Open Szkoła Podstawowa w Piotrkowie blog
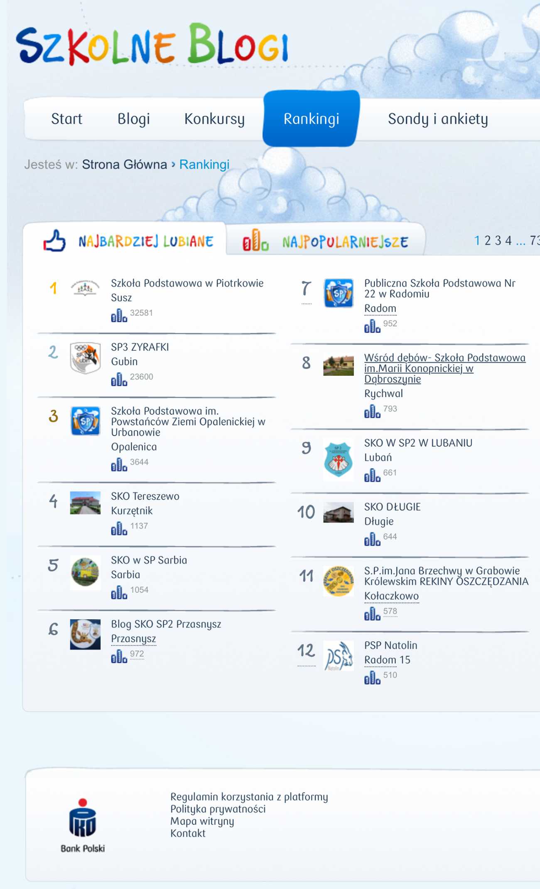540x889 pixels. click(187, 283)
